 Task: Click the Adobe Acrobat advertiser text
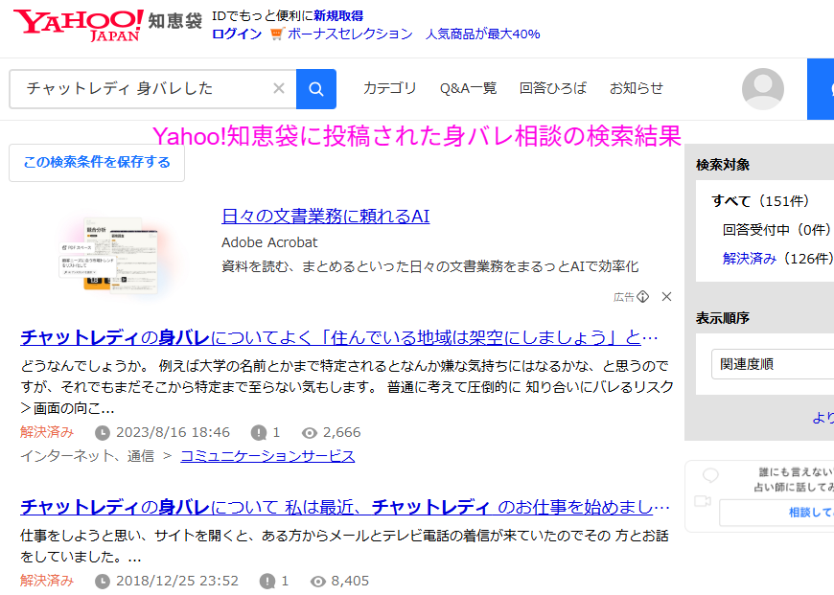point(269,242)
